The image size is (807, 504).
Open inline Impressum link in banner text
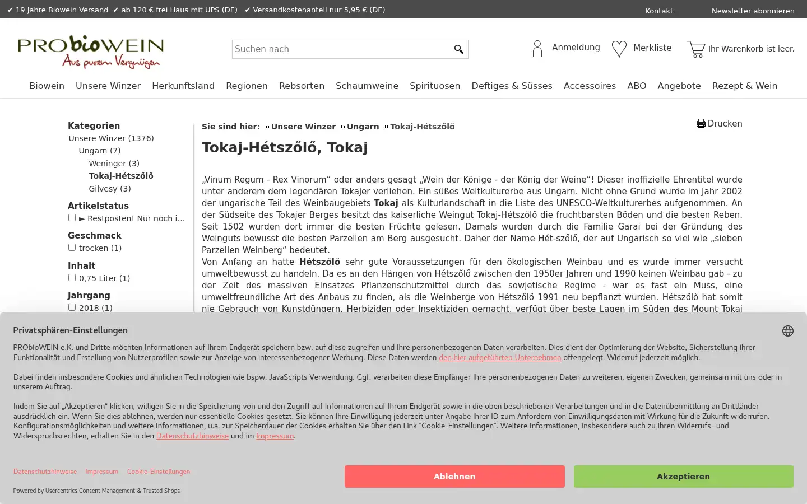[x=275, y=436]
